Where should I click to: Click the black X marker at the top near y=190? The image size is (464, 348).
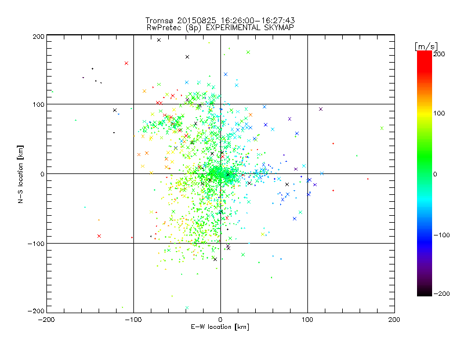(x=159, y=40)
